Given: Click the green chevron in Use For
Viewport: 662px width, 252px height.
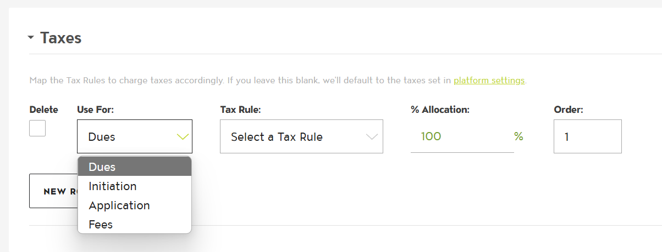Looking at the screenshot, I should pos(183,136).
